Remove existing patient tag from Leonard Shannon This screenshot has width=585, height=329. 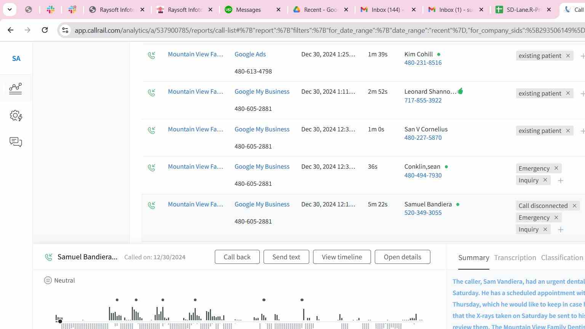pyautogui.click(x=568, y=93)
